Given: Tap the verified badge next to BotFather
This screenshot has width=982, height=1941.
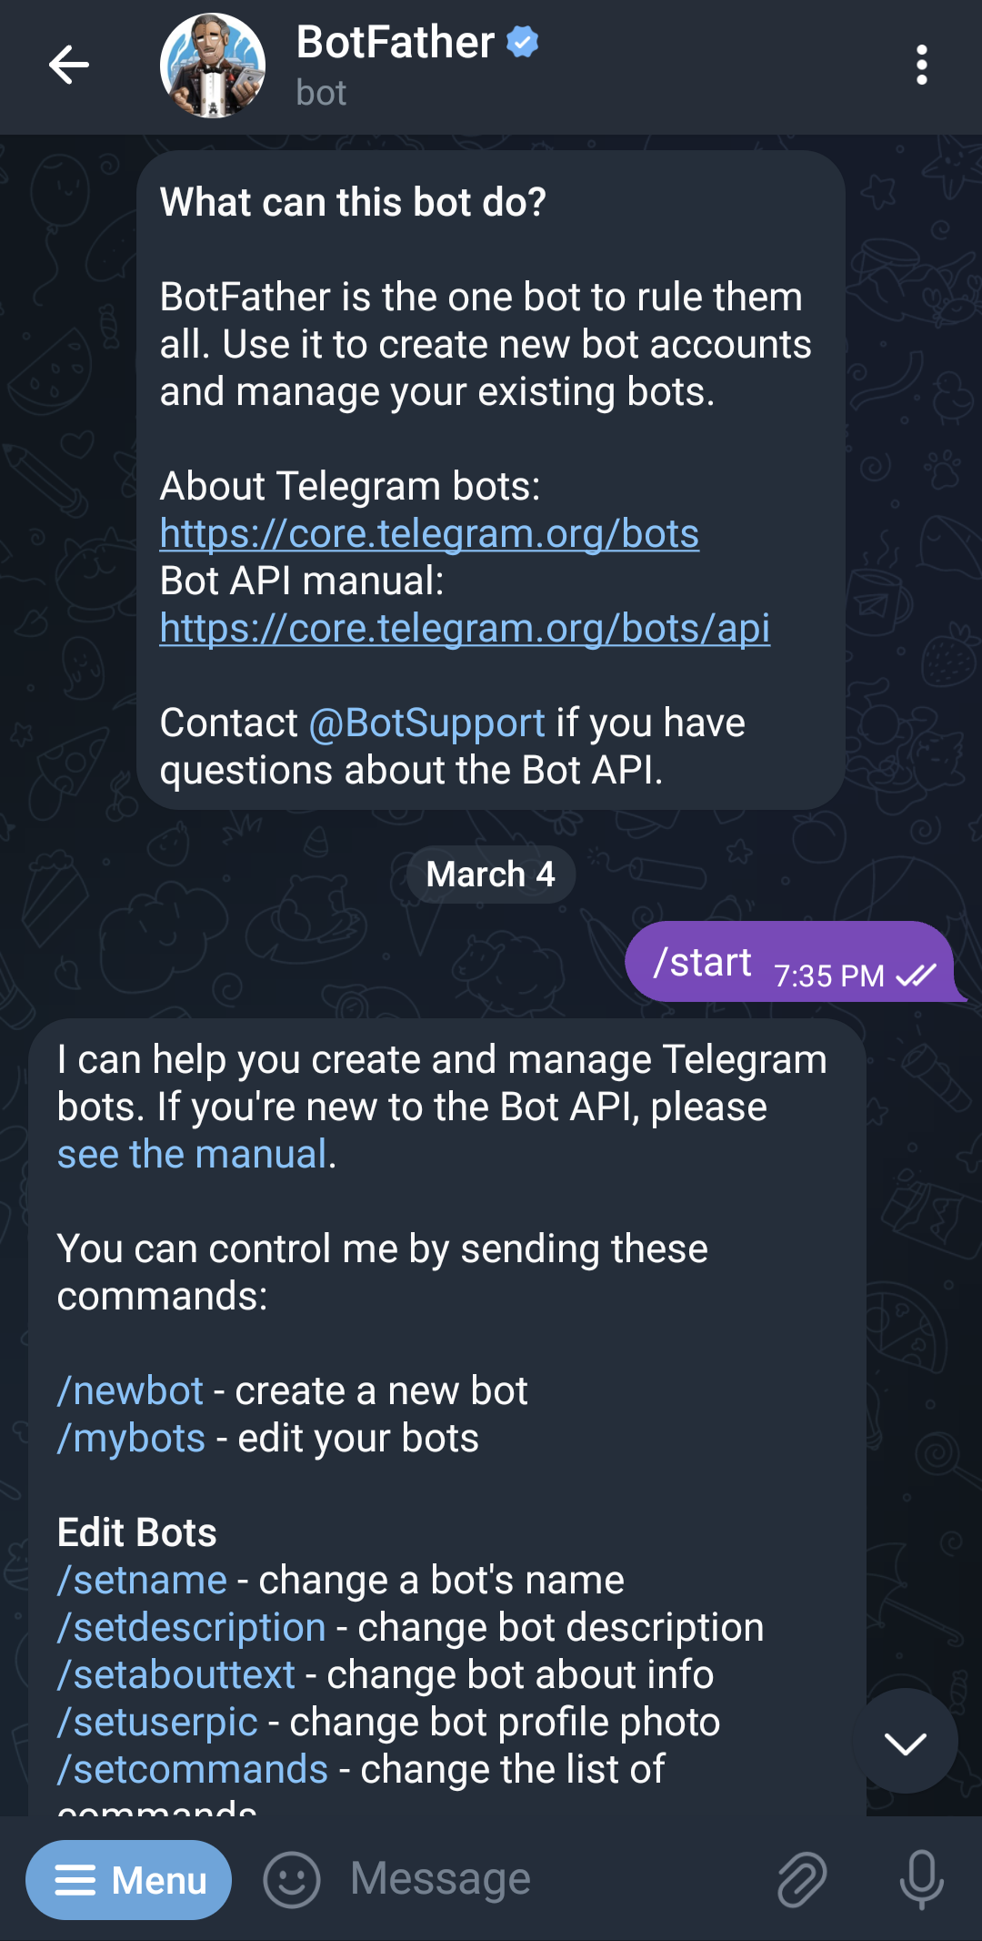Looking at the screenshot, I should (x=523, y=42).
